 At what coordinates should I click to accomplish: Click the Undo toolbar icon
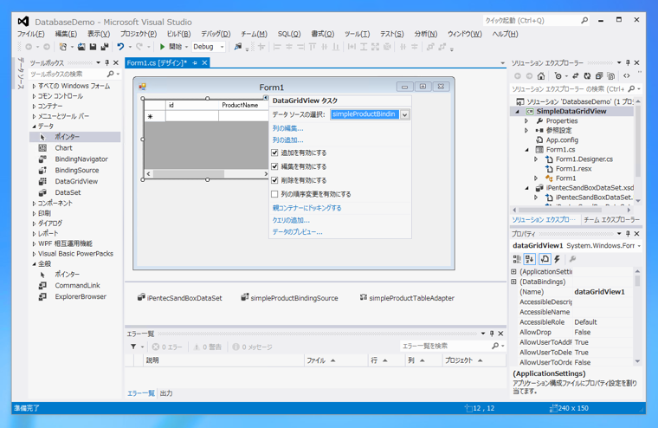(x=120, y=47)
